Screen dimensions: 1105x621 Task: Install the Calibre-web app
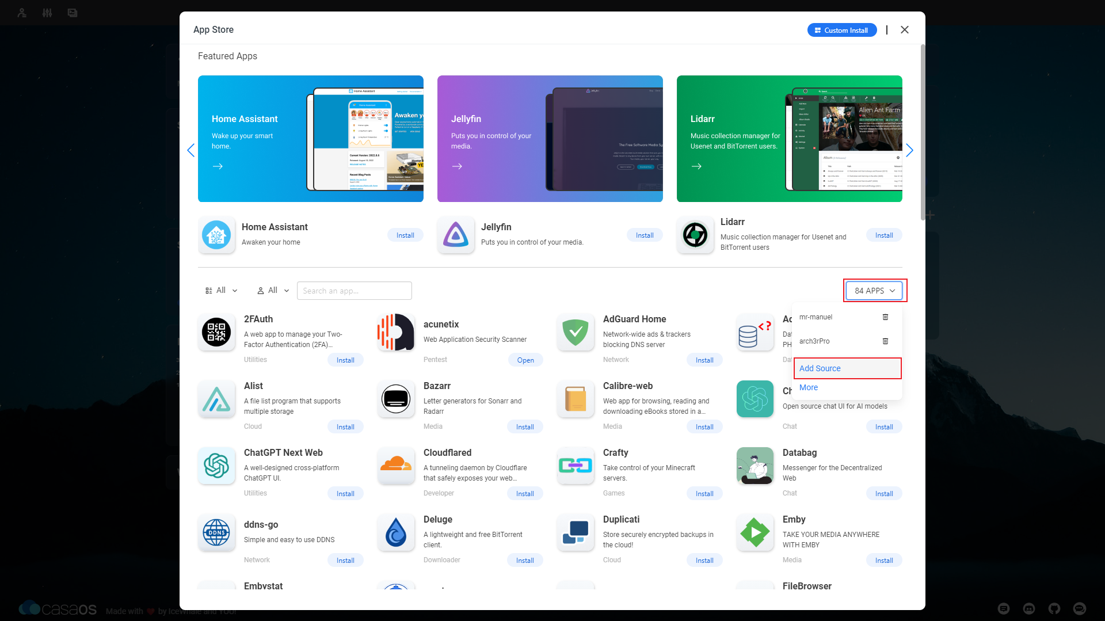pyautogui.click(x=704, y=427)
